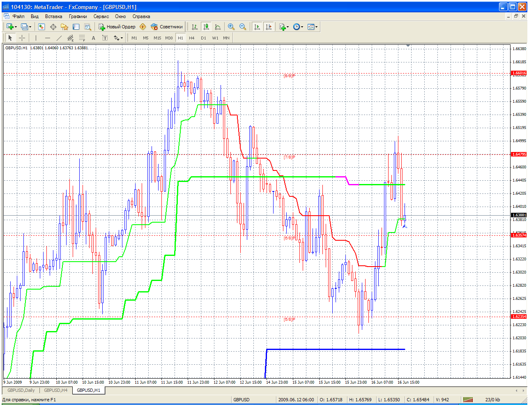The height and width of the screenshot is (405, 529).
Task: Open the Strategy Tester
Action: 87,27
